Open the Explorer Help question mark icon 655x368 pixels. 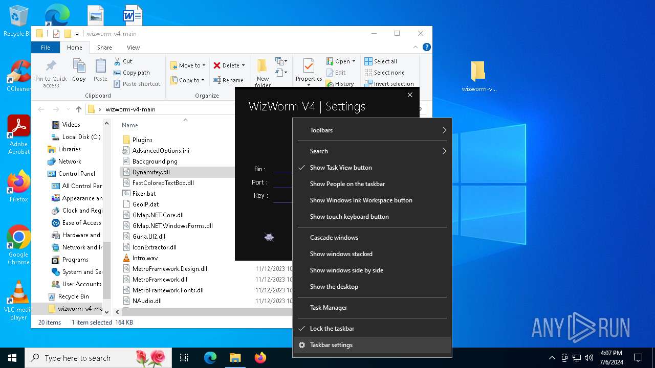pyautogui.click(x=427, y=47)
